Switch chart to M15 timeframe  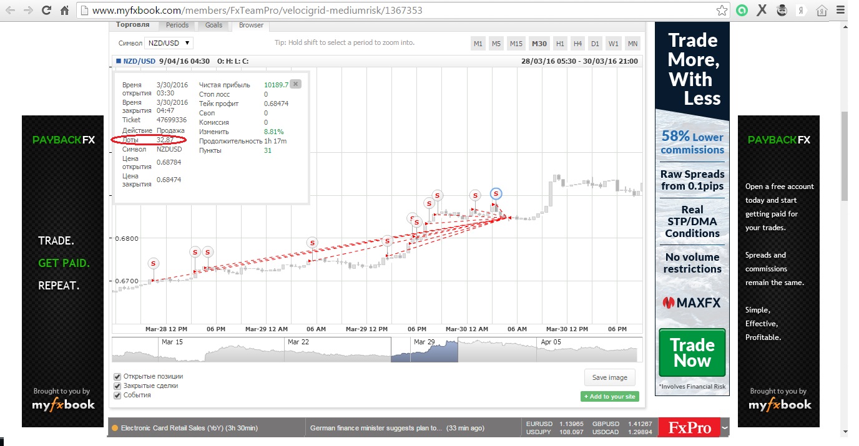[x=516, y=44]
